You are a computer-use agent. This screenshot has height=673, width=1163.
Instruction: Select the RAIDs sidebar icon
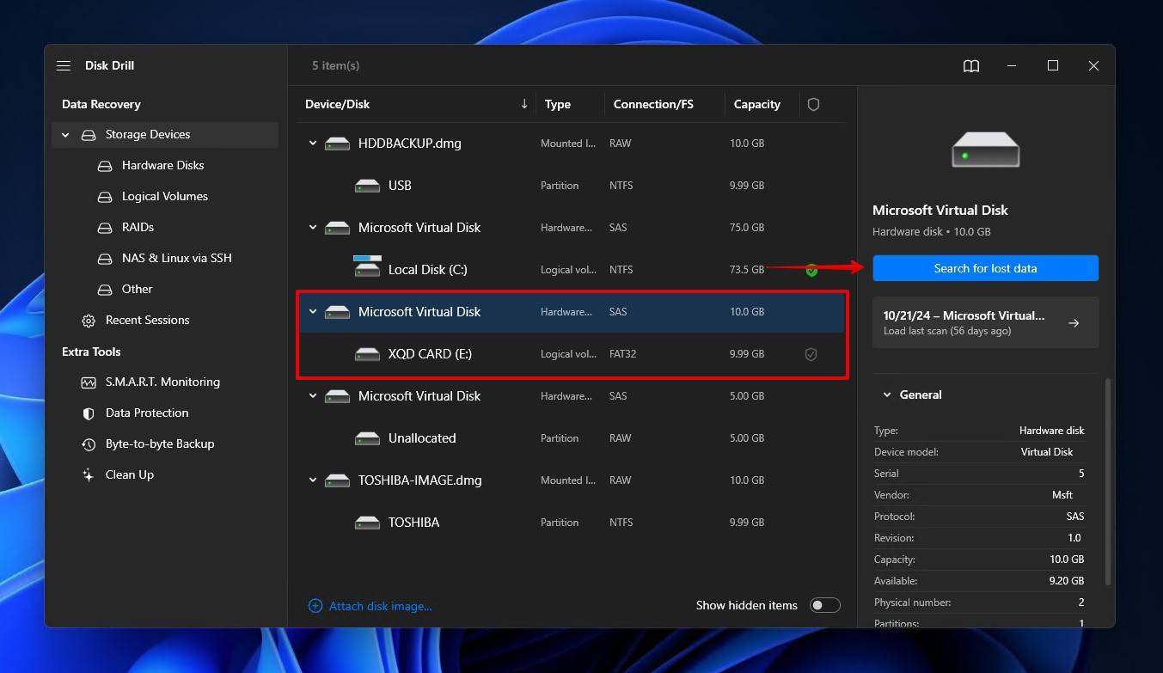click(105, 228)
